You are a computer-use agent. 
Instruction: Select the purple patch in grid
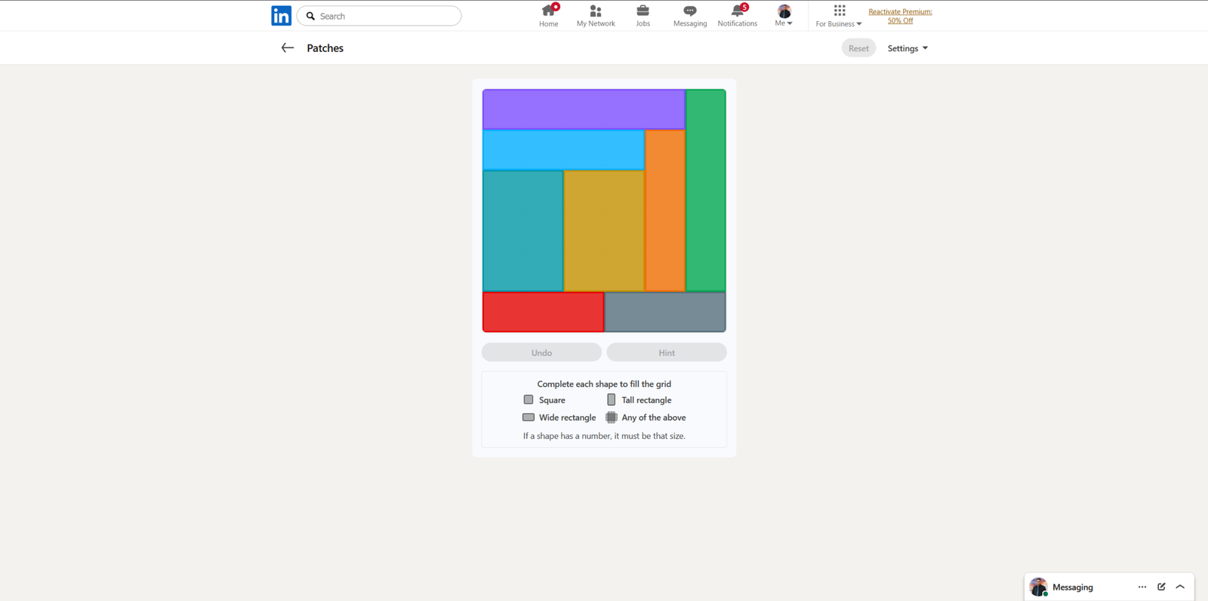tap(584, 109)
